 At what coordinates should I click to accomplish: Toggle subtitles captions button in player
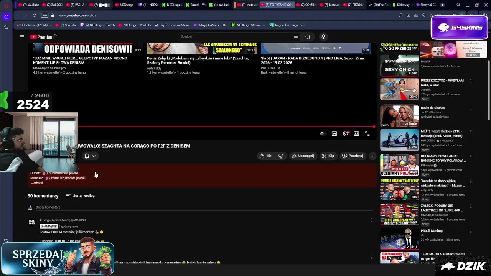[334, 133]
